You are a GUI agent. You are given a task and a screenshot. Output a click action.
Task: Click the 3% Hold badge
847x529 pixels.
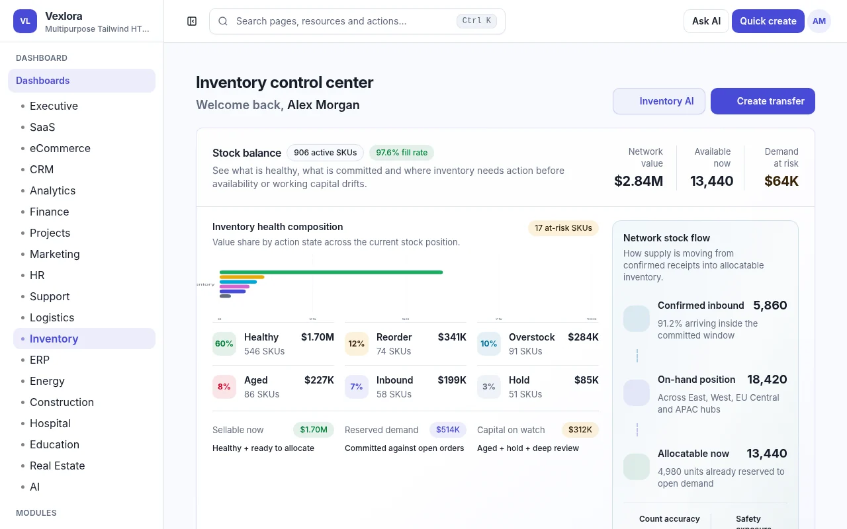point(489,387)
